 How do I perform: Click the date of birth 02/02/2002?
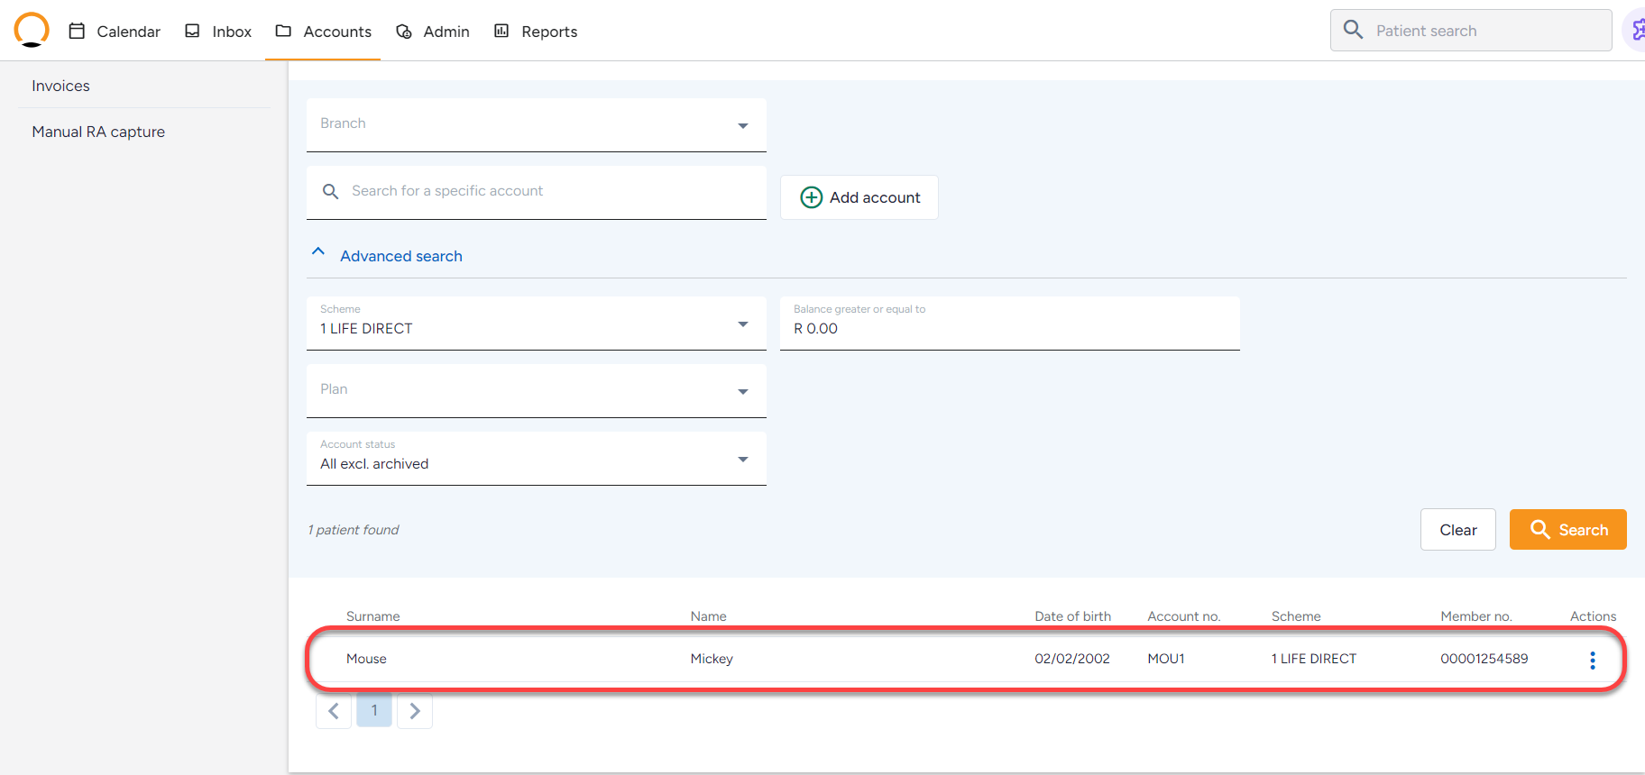tap(1072, 659)
